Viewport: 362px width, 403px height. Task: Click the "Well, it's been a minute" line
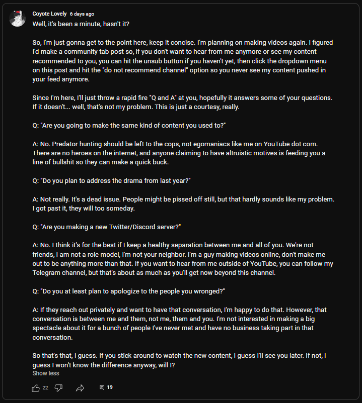83,24
